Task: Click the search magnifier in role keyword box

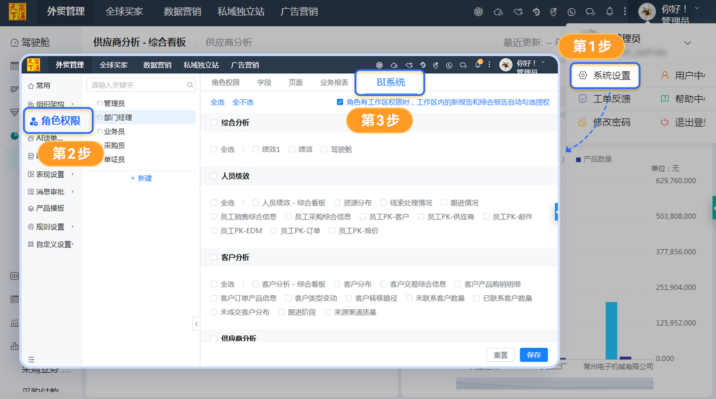Action: click(190, 85)
